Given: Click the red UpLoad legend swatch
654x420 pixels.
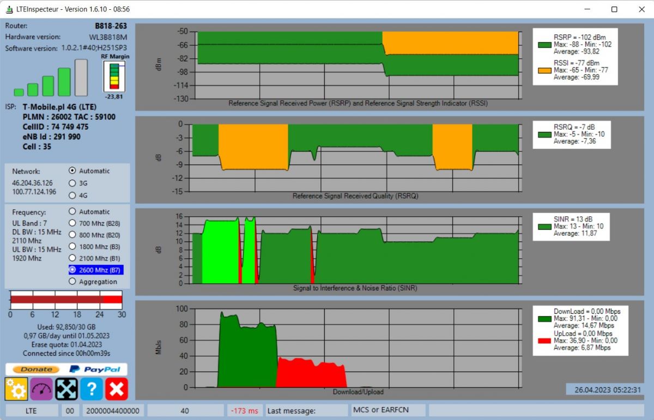Looking at the screenshot, I should pyautogui.click(x=544, y=340).
